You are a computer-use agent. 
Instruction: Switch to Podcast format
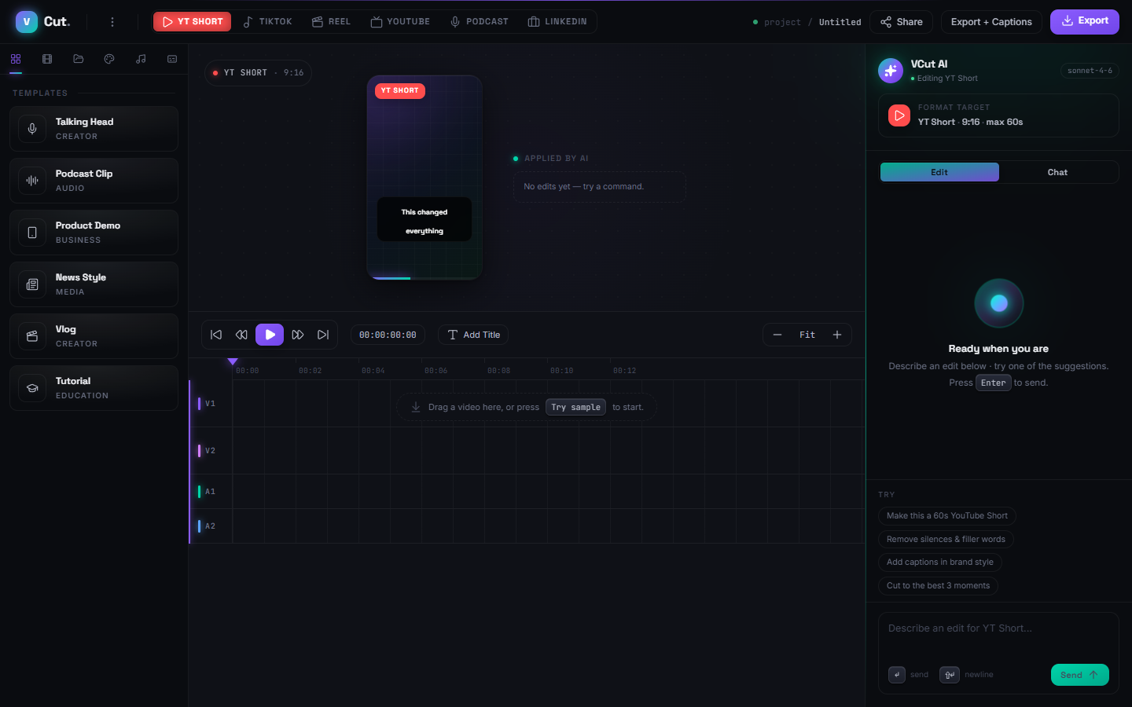tap(479, 22)
